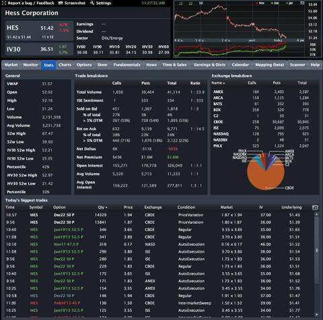Screen dimensions: 323x320
Task: Click the Sector Oils/Energy text
Action: (112, 38)
